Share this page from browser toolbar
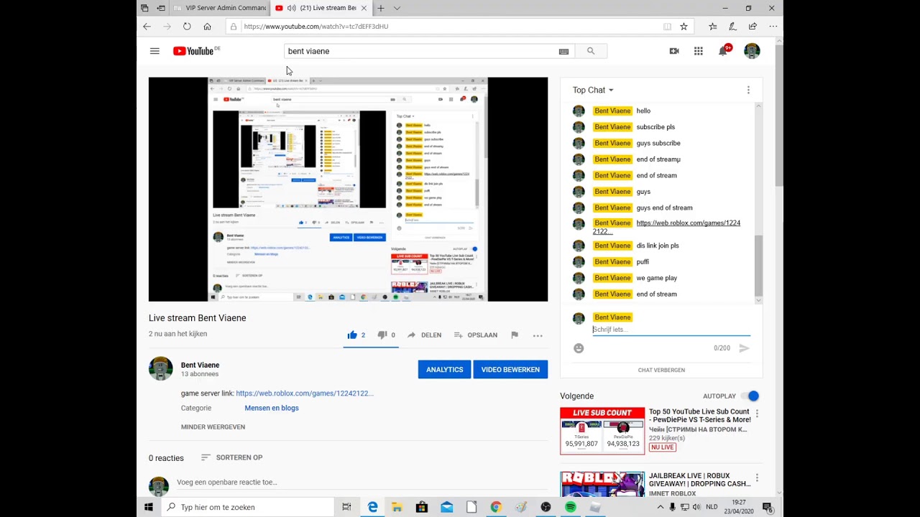 pos(753,27)
